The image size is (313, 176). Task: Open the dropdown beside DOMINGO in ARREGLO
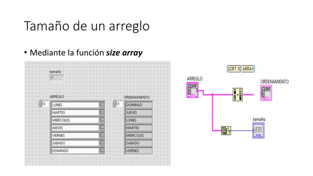(102, 150)
